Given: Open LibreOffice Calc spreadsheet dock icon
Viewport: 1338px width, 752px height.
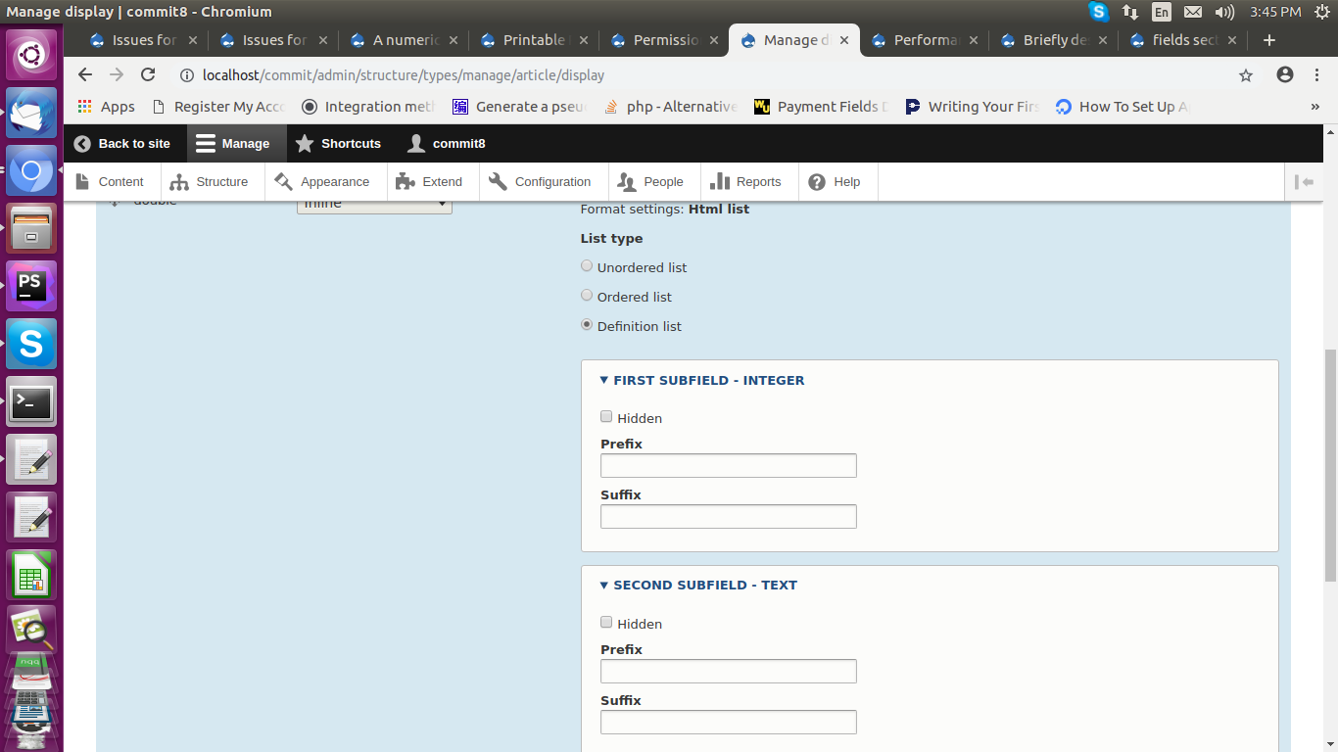Looking at the screenshot, I should 32,575.
